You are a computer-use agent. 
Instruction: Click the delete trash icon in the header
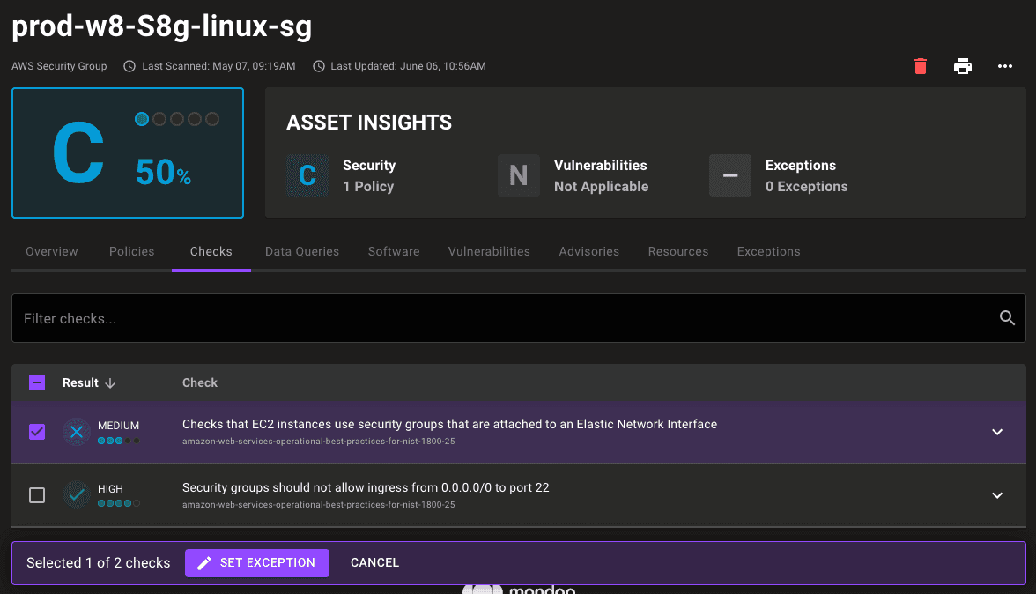point(920,66)
